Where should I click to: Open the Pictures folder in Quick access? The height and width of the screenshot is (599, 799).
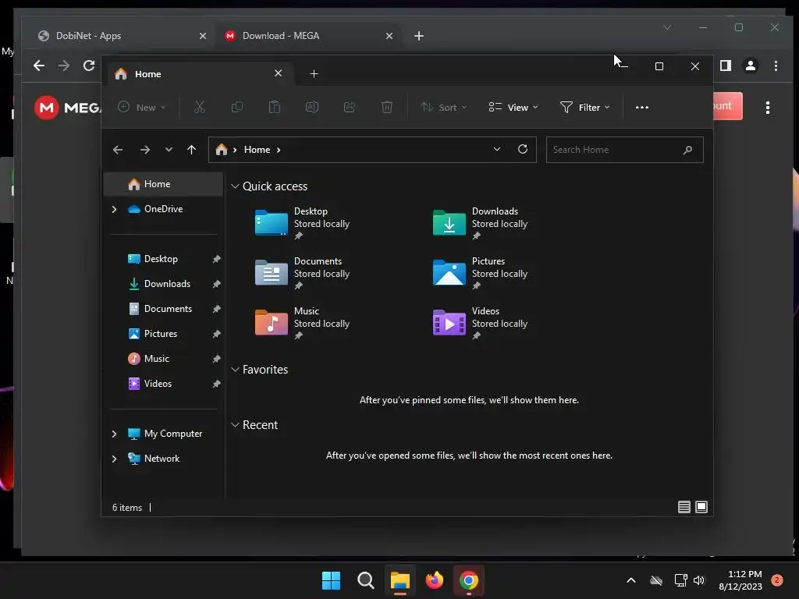point(480,272)
